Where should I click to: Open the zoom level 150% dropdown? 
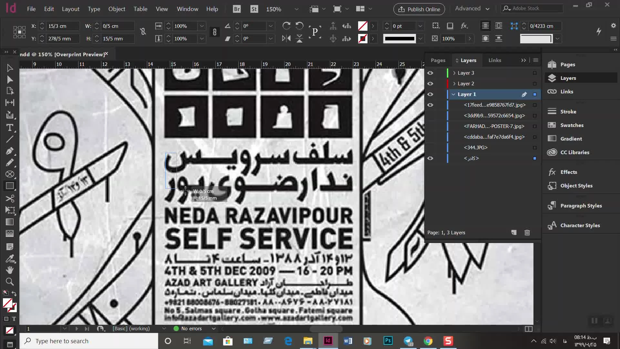point(296,9)
